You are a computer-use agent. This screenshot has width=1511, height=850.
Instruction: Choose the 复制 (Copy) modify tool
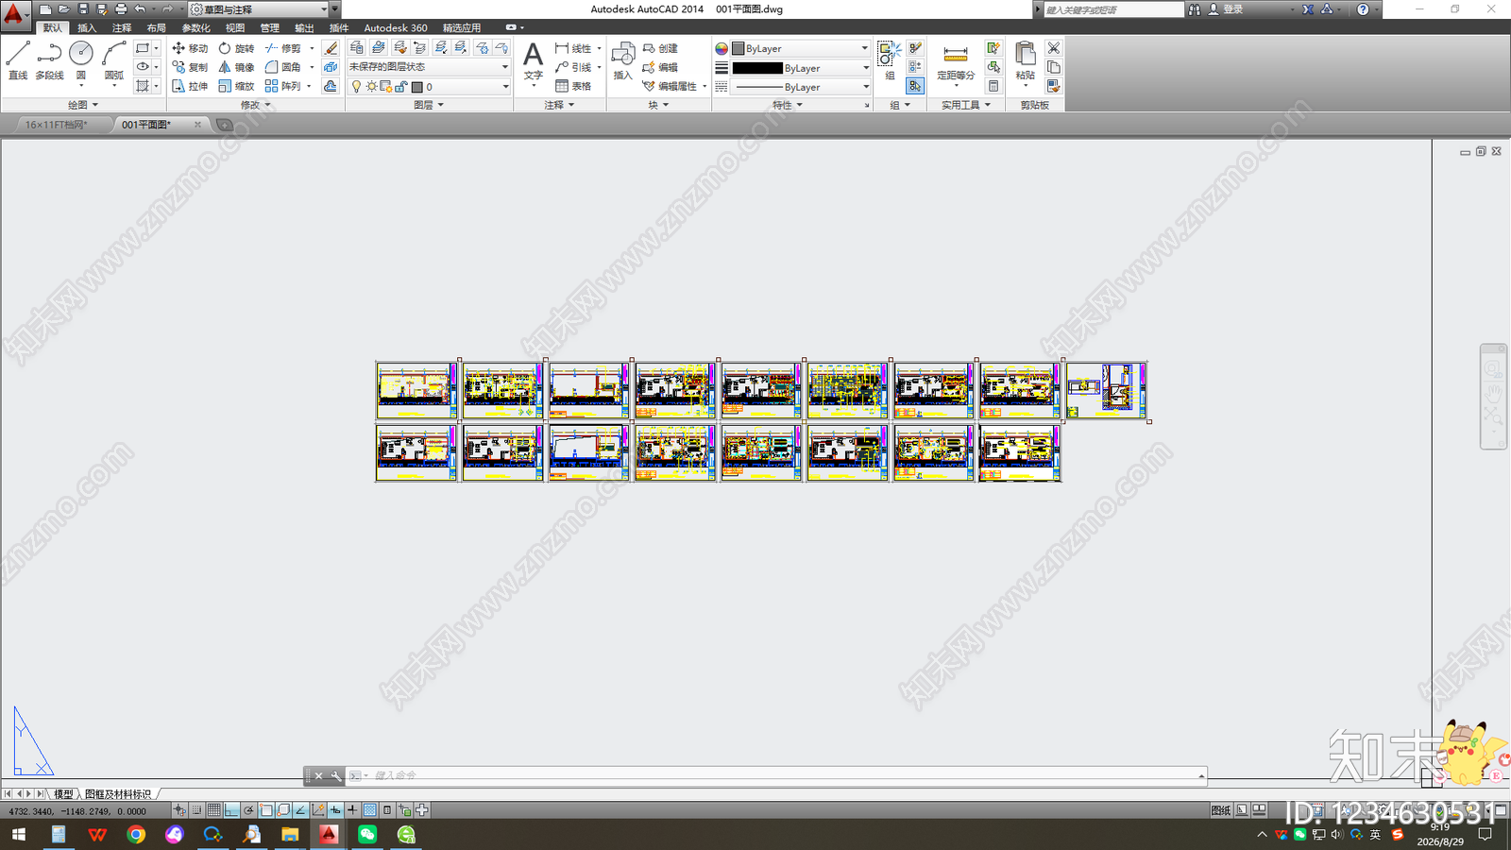(x=190, y=67)
